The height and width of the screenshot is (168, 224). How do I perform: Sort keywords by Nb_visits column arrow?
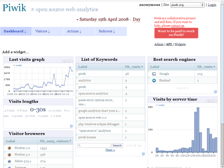coord(142,67)
